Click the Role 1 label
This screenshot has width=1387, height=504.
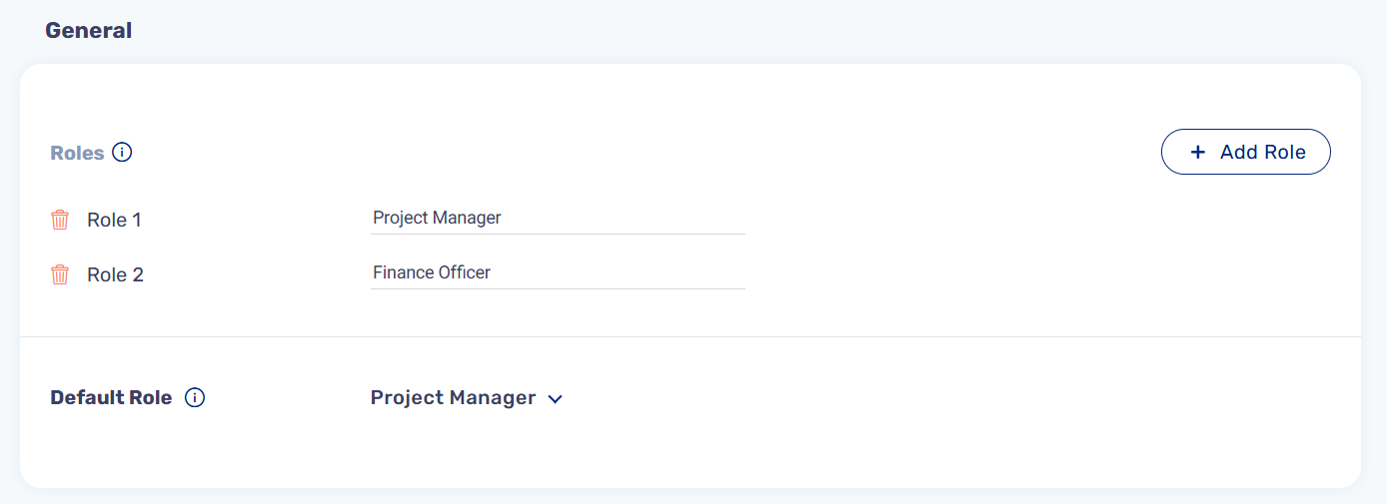point(114,221)
